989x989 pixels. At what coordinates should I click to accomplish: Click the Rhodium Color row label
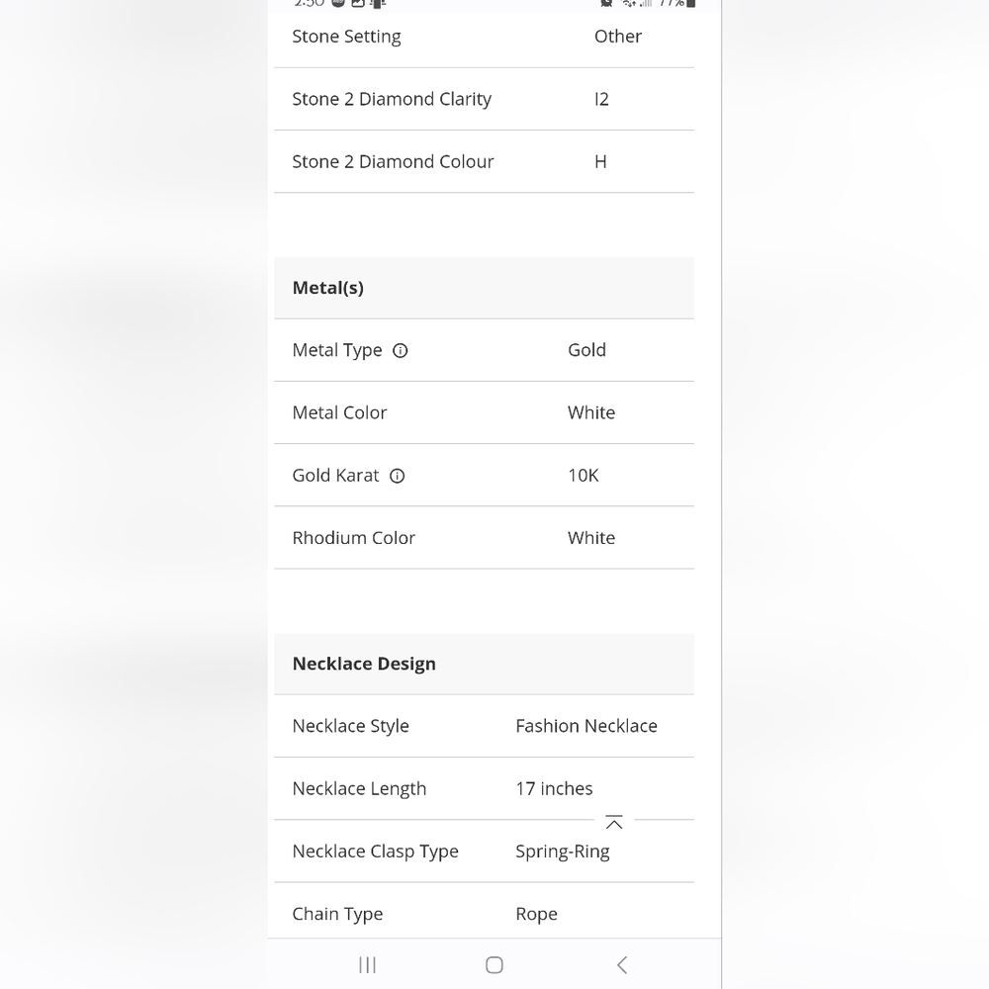coord(353,538)
